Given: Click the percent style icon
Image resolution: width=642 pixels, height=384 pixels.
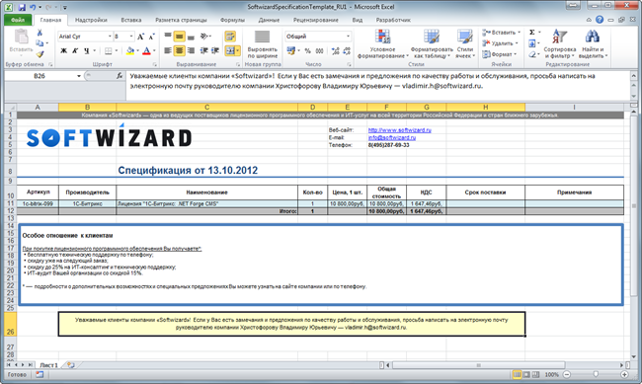Looking at the screenshot, I should pyautogui.click(x=307, y=50).
